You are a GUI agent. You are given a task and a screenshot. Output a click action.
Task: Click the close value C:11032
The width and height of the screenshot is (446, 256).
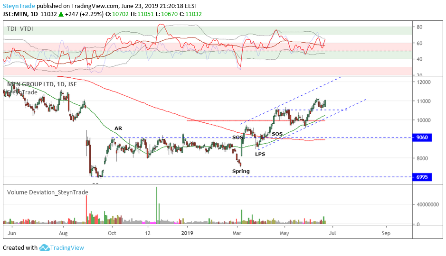190,14
